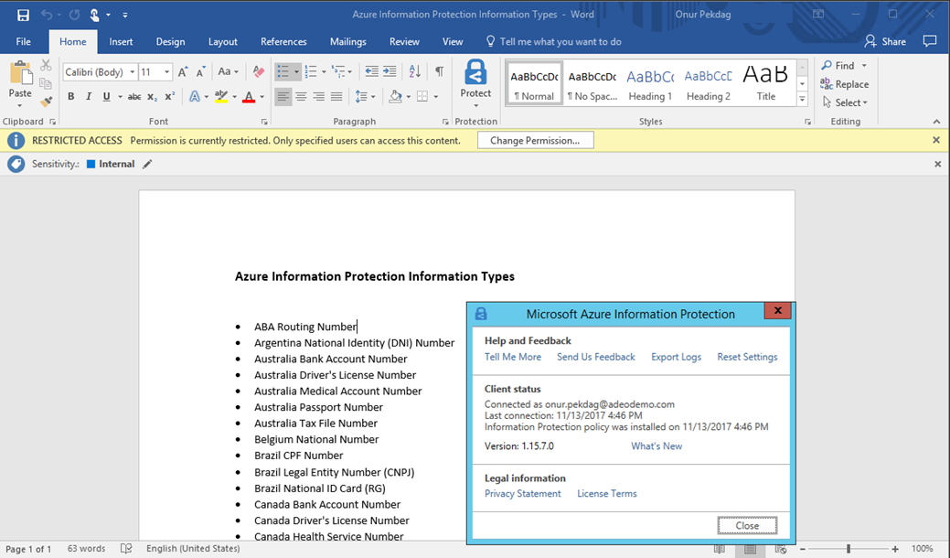Click the Share button
950x558 pixels.
point(885,41)
